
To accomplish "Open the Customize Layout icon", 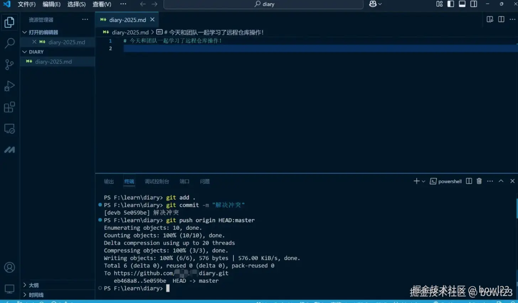I will pyautogui.click(x=439, y=4).
